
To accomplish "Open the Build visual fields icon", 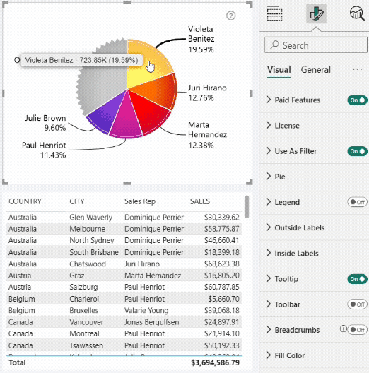I will coord(274,13).
